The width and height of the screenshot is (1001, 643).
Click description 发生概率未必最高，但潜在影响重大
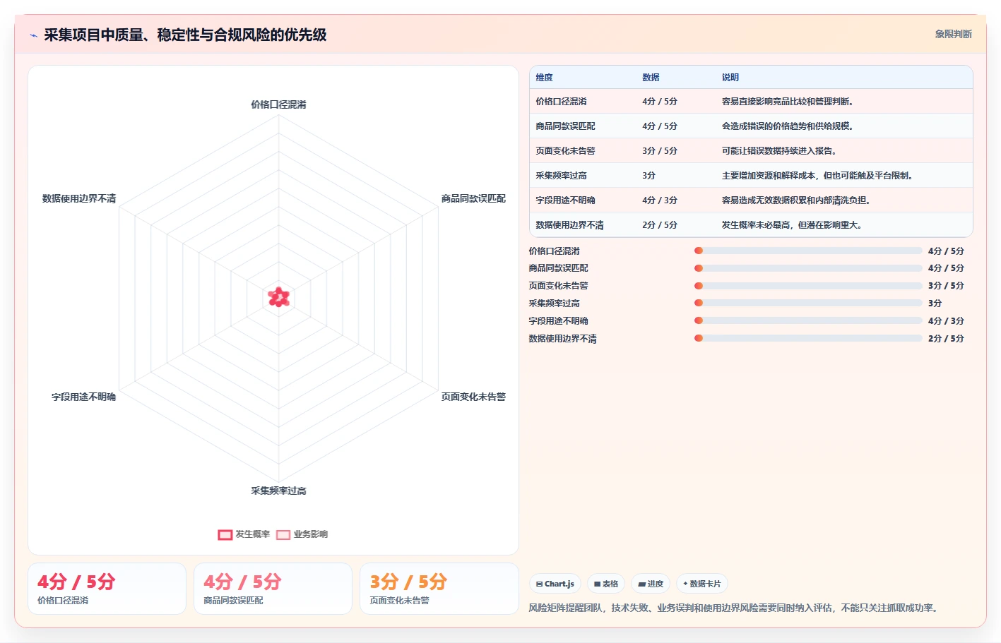tap(792, 225)
